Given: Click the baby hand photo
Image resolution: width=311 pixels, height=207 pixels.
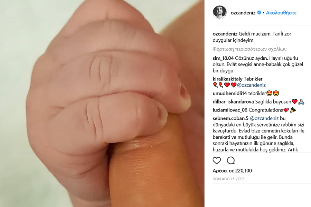Looking at the screenshot, I should [102, 103].
